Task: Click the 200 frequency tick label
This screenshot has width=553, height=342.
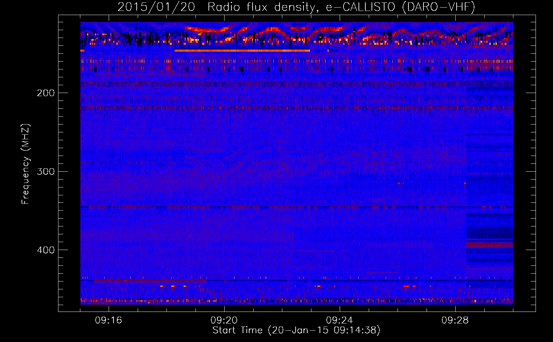Action: (46, 93)
